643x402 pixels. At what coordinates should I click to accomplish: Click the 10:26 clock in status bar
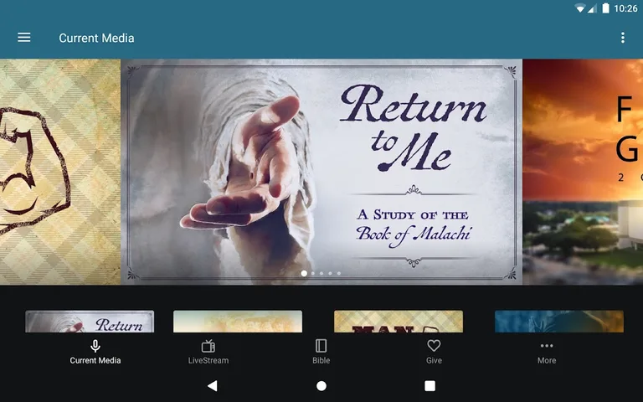625,8
